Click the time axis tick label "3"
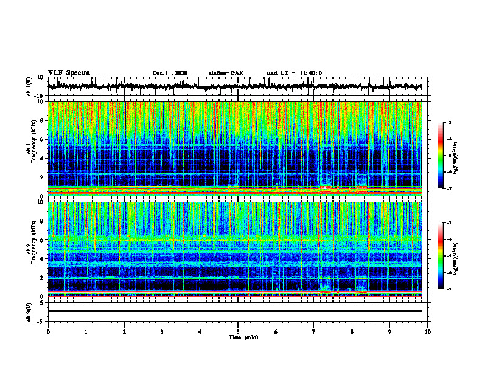482x372 pixels. tap(162, 332)
